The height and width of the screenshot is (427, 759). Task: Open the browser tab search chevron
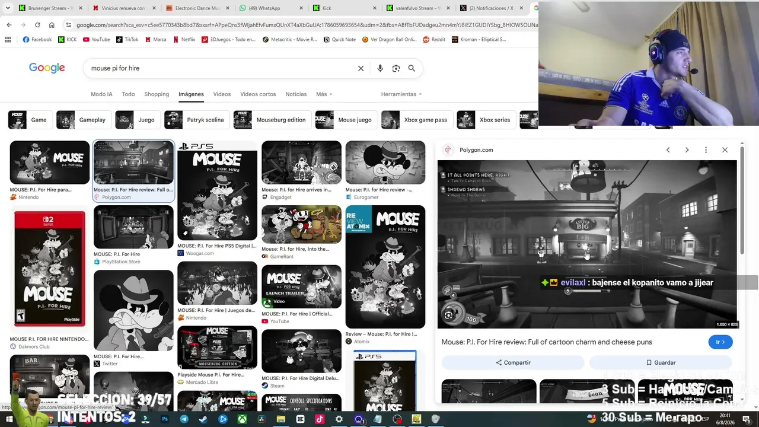pos(8,8)
